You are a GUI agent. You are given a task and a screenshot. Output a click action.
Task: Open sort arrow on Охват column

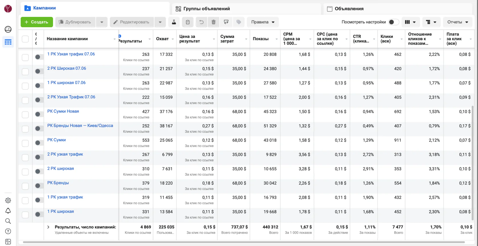pos(173,39)
